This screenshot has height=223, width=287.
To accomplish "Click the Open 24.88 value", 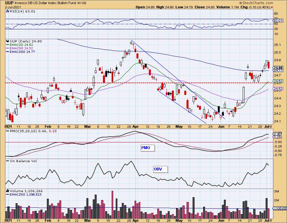I will [x=145, y=7].
